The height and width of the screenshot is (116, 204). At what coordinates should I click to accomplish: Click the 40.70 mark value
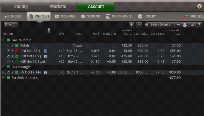95,72
